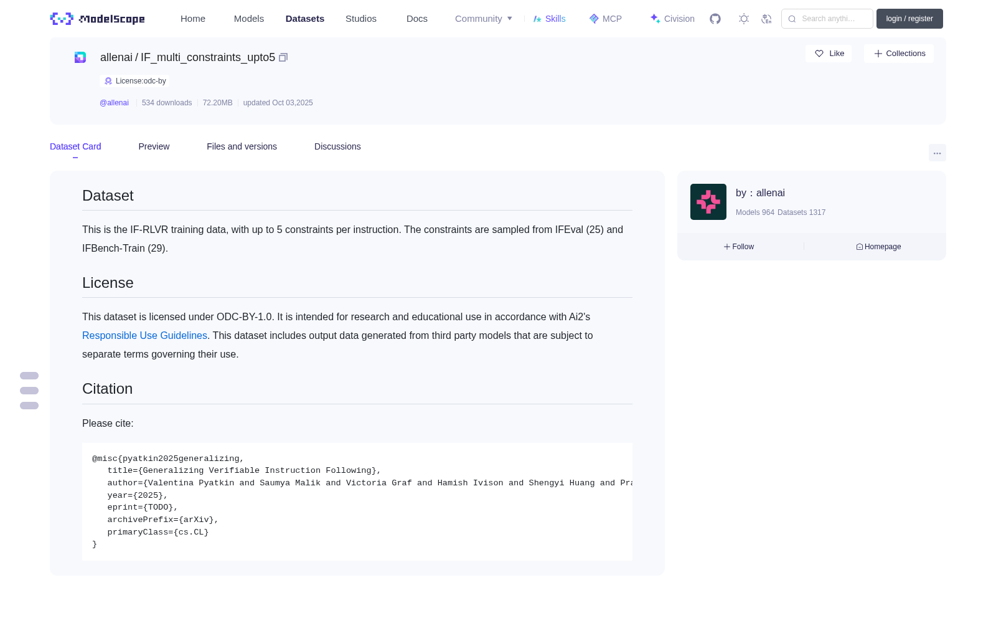Screen dimensions: 996x623
Task: Toggle light/dark theme sun icon
Action: point(743,19)
